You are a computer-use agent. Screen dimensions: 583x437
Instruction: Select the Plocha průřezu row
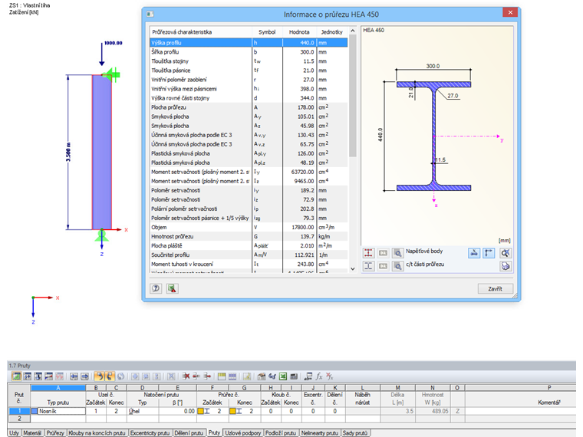tap(249, 107)
